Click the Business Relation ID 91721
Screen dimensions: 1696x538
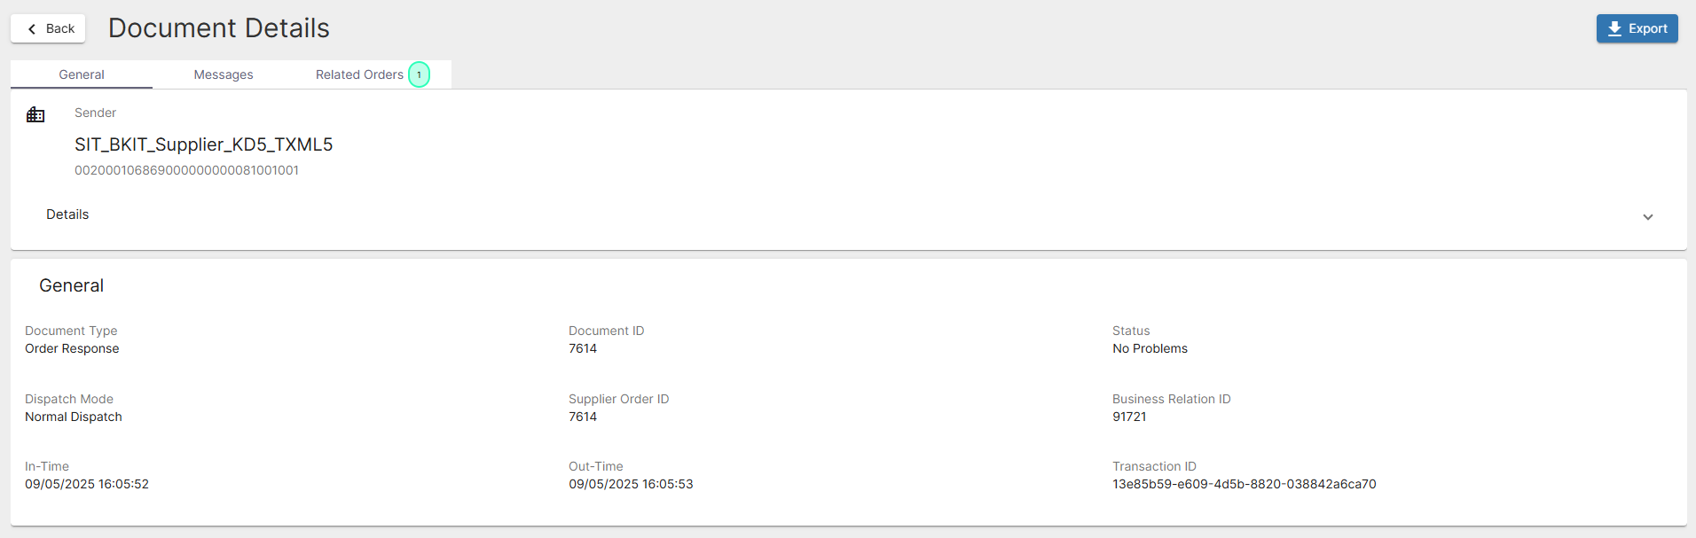(1129, 417)
